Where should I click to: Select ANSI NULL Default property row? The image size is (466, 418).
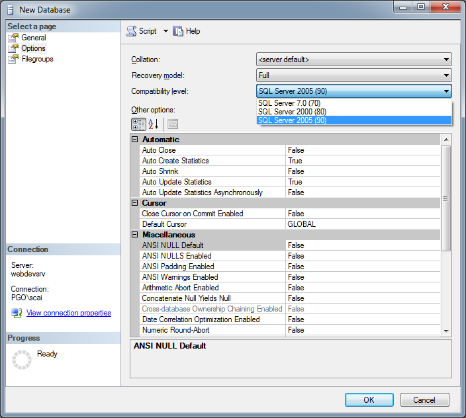click(x=290, y=245)
